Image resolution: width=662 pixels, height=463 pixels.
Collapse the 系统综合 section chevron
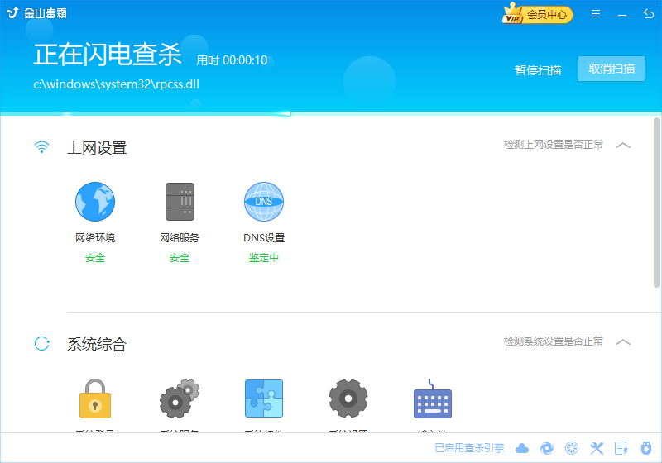(623, 342)
